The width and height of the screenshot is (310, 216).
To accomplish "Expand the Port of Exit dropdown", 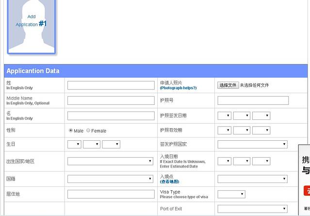I will tap(253, 209).
